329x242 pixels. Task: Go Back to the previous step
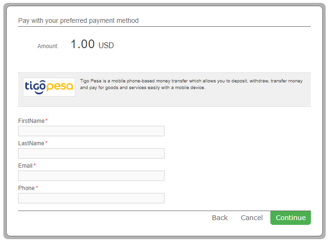click(x=220, y=218)
